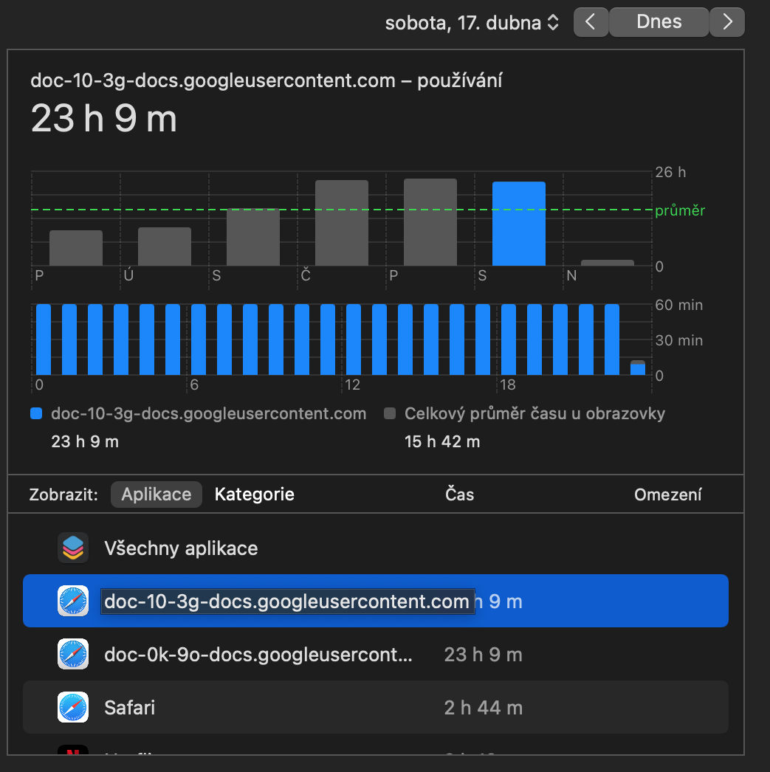Click gray legend swatch for Celkový průměr

pyautogui.click(x=390, y=413)
